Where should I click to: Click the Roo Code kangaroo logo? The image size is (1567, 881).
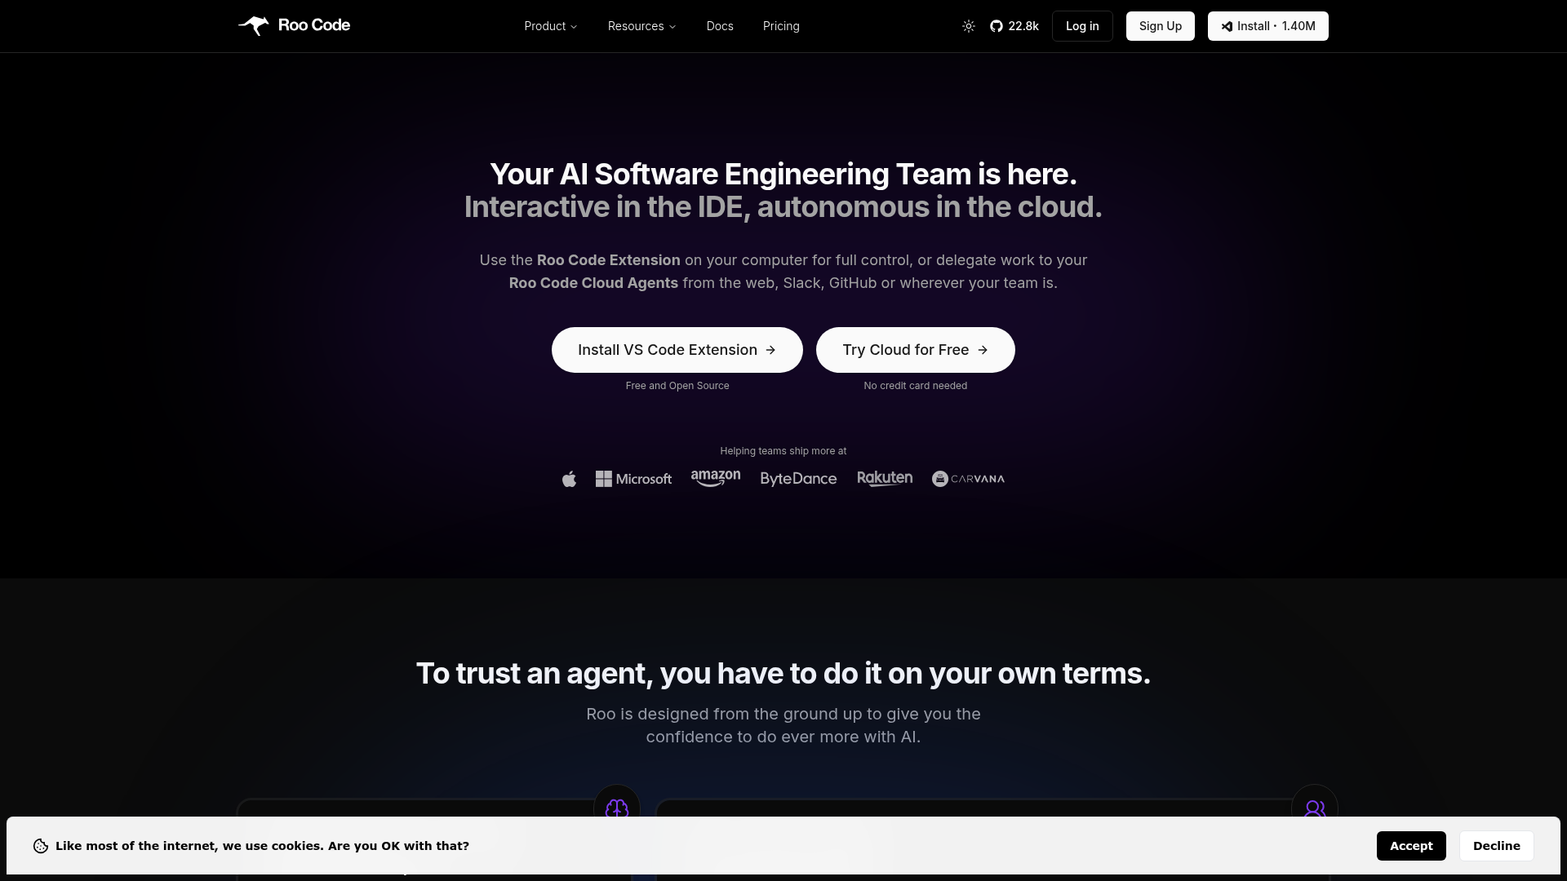pos(254,25)
